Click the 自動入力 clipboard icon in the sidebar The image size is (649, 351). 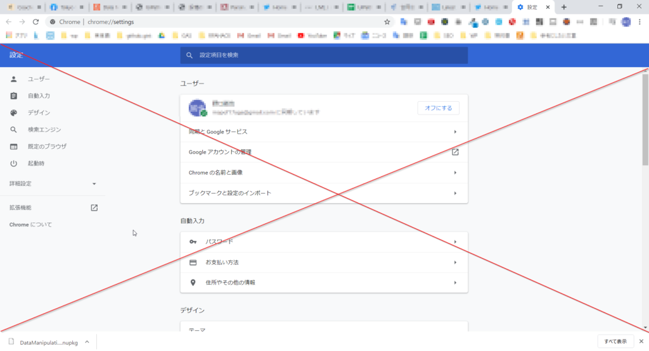point(14,95)
